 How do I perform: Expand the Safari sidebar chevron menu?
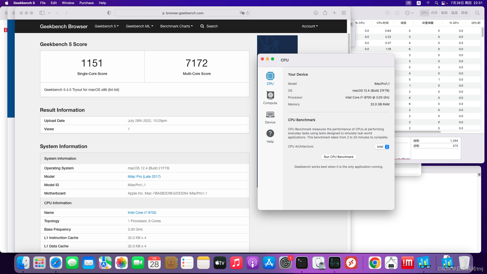(49, 13)
